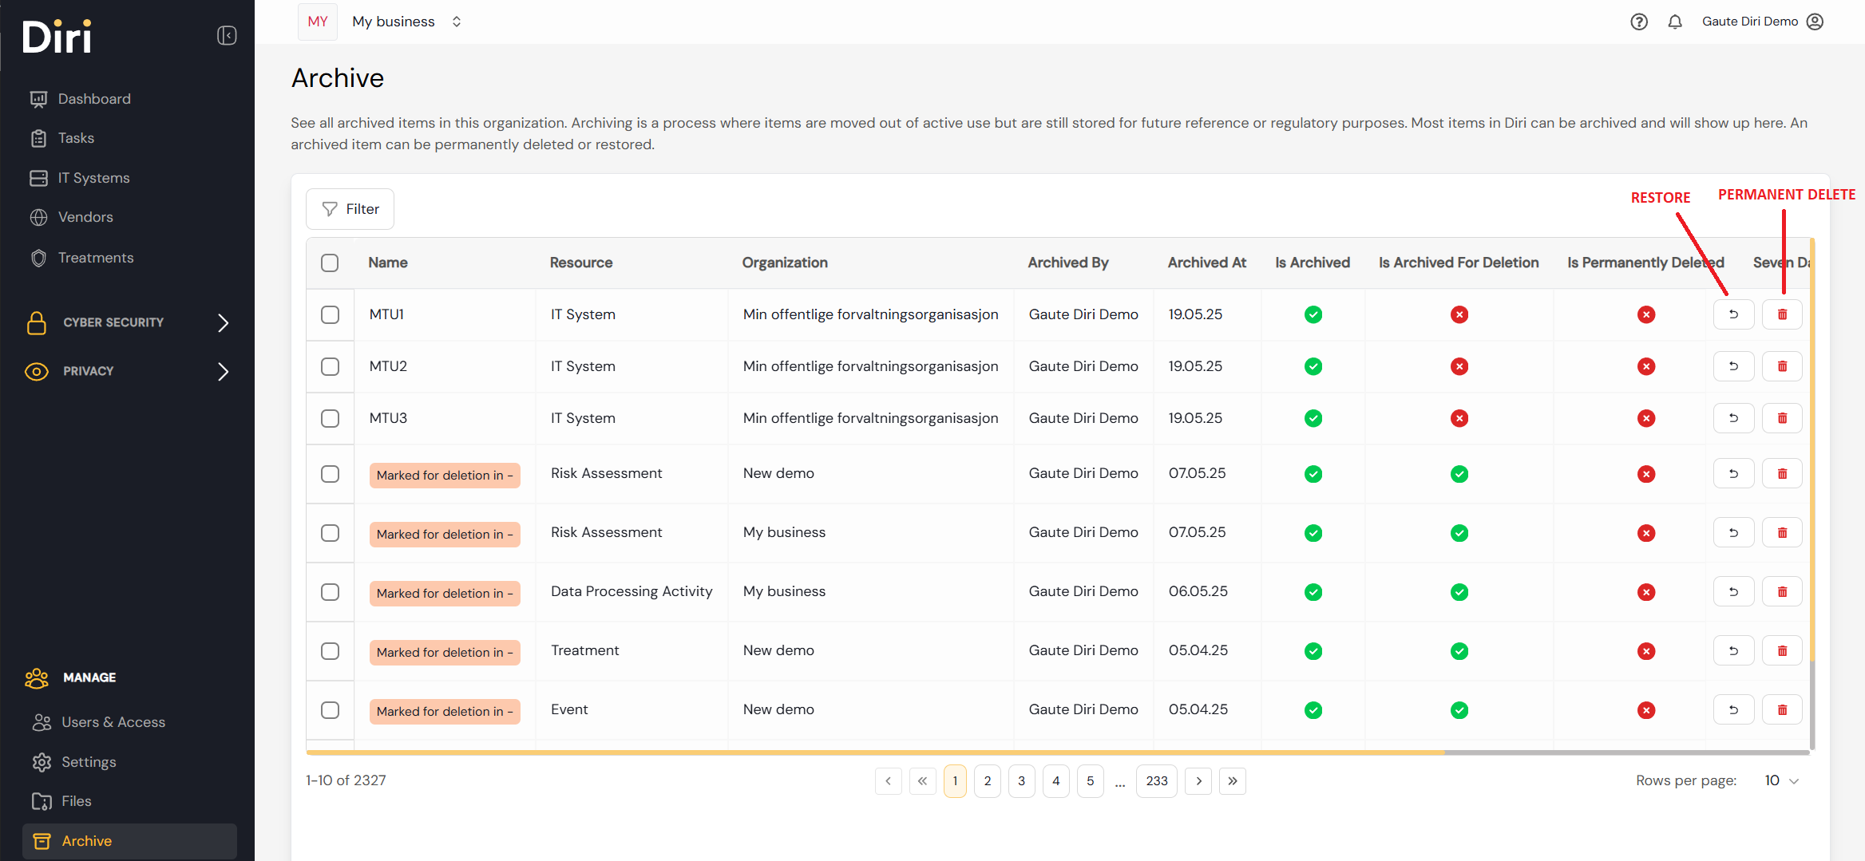The width and height of the screenshot is (1865, 861).
Task: Restore the Treatment archived item
Action: coord(1733,651)
